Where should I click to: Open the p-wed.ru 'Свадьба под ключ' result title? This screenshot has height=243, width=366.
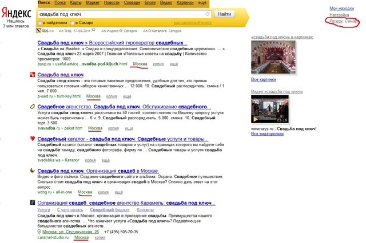(x=61, y=75)
